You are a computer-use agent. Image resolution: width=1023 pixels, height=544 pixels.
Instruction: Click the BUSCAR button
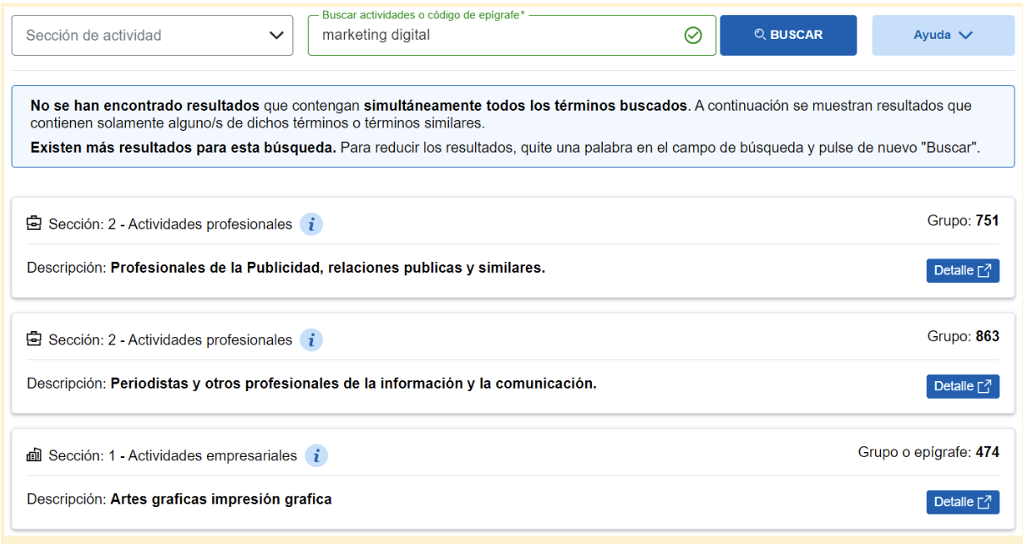[788, 35]
